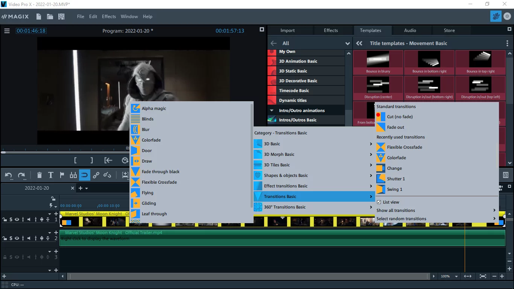The height and width of the screenshot is (289, 514).
Task: Click the Gliding transition icon
Action: tap(135, 203)
